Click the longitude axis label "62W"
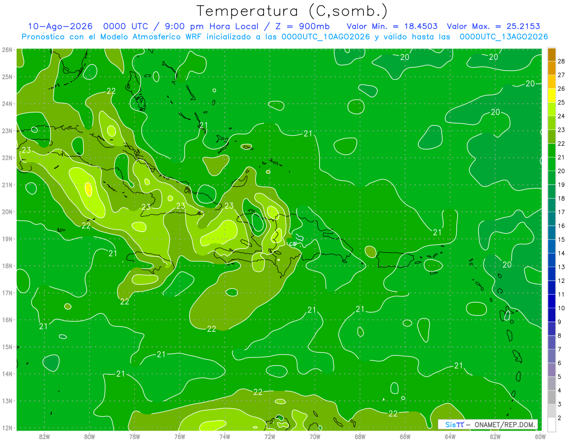 click(x=495, y=436)
